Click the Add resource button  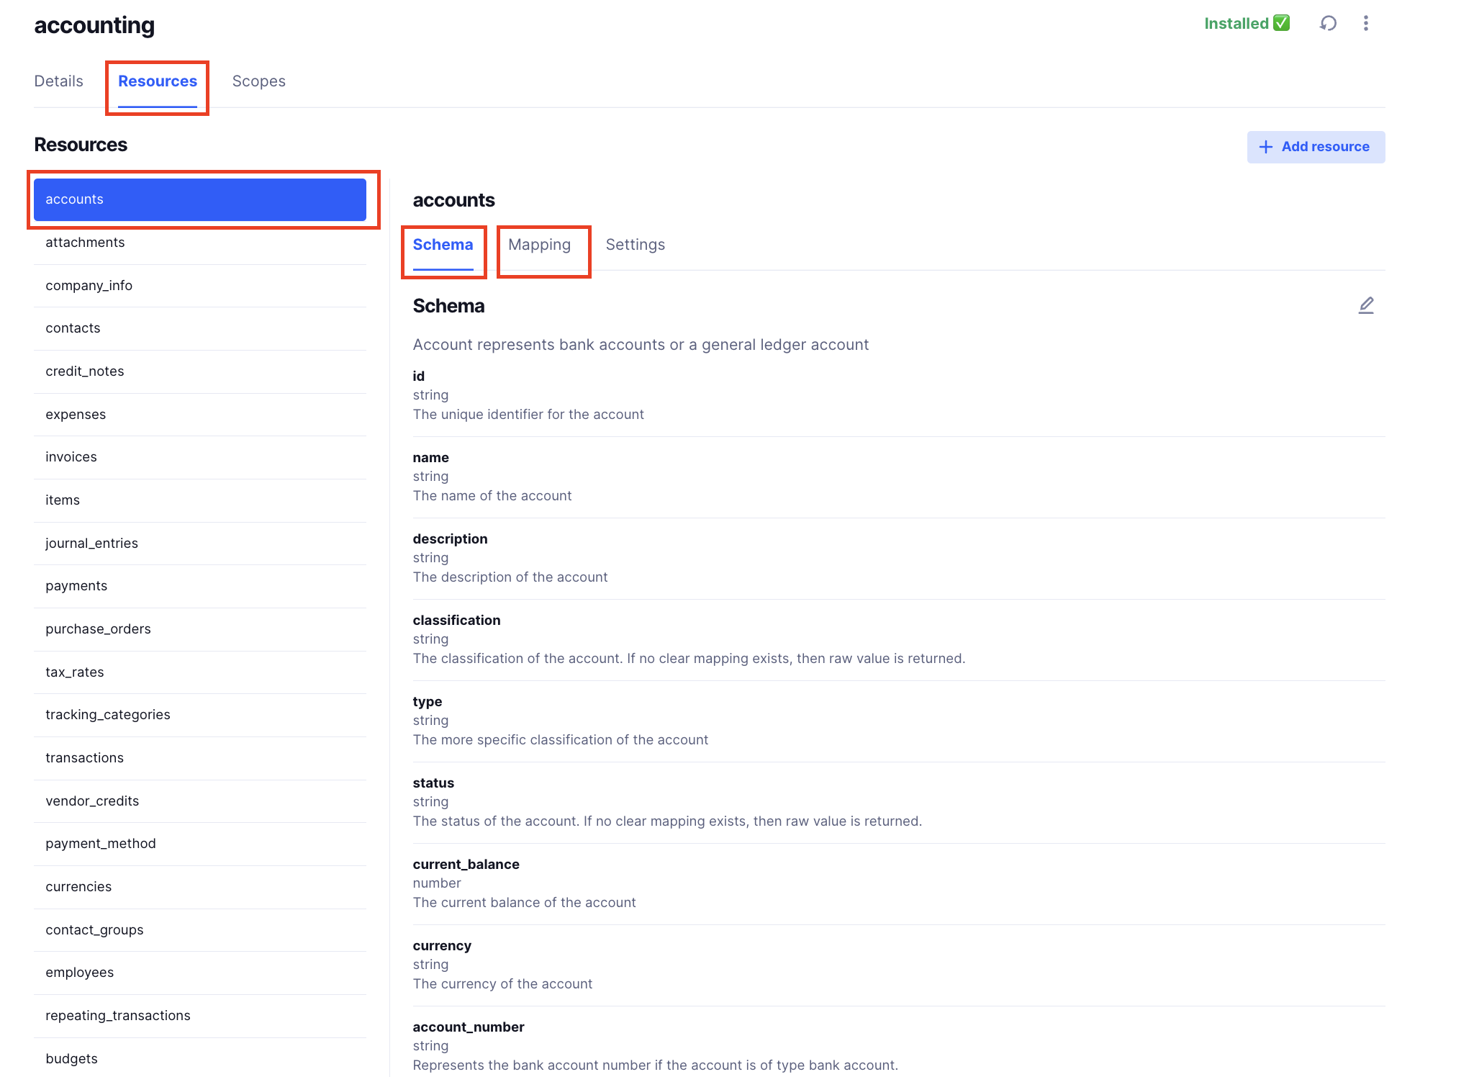[1314, 145]
